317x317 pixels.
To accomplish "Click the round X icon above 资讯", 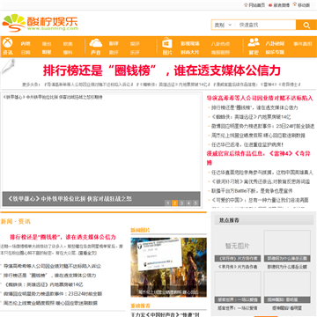I will (x=8, y=43).
